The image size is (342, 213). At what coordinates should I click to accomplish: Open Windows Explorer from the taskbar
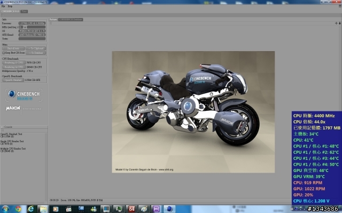click(43, 209)
